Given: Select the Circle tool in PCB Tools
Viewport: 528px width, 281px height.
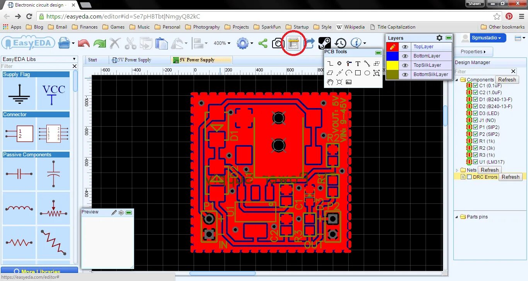Looking at the screenshot, I should (x=367, y=73).
